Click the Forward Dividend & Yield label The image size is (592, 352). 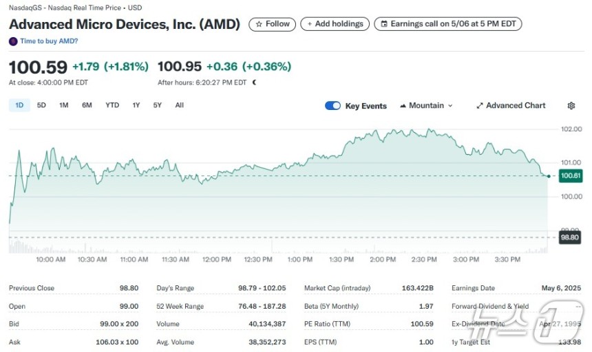(x=490, y=307)
